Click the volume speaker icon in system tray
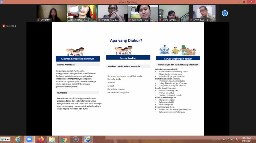256x143 pixels. pyautogui.click(x=233, y=140)
